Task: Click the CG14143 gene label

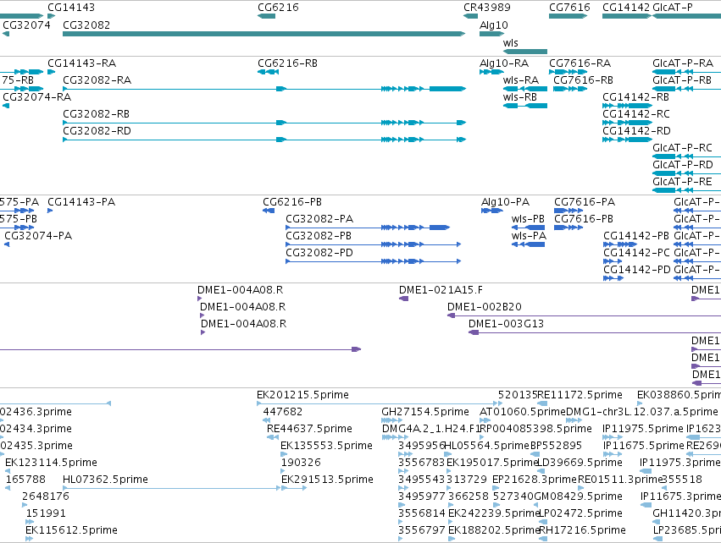Action: coord(71,8)
